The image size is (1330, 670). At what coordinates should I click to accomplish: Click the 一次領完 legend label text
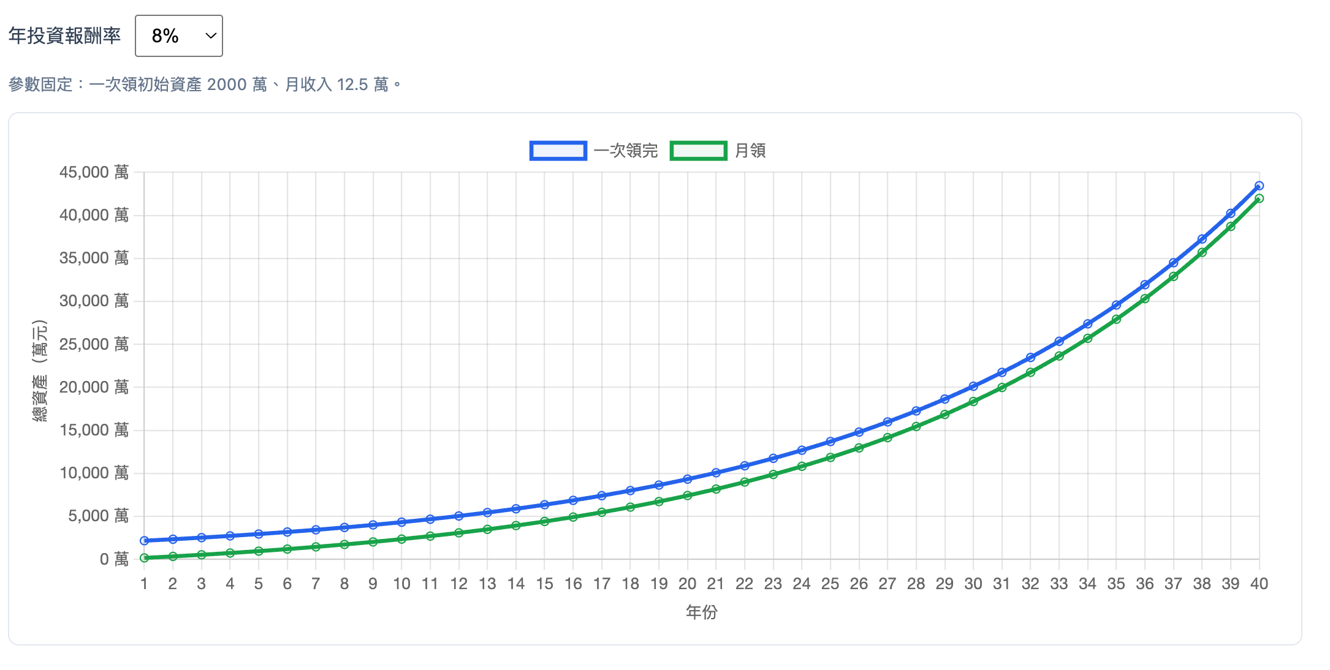[x=626, y=151]
